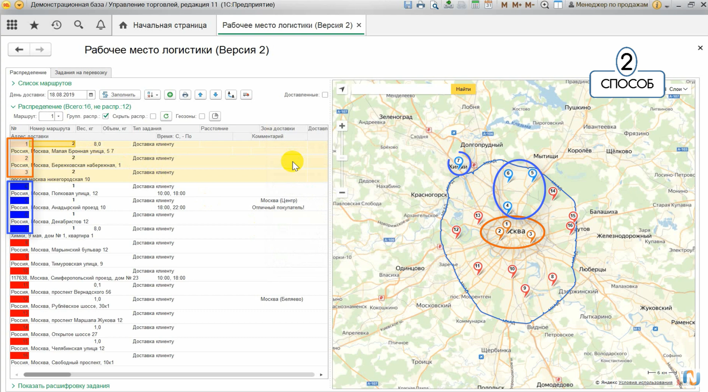Click the map search input field
The image size is (708, 392).
point(400,89)
